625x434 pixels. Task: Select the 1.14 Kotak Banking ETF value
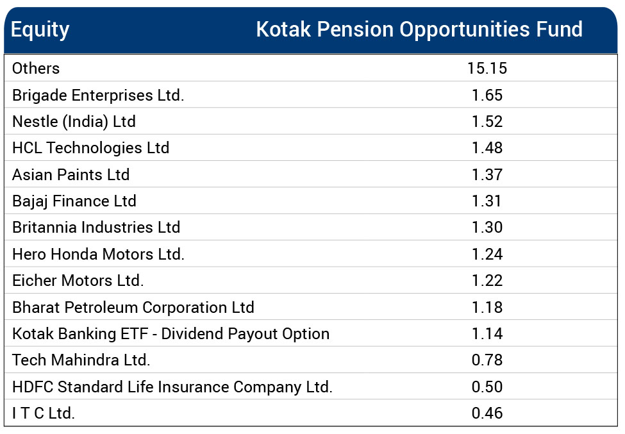487,334
